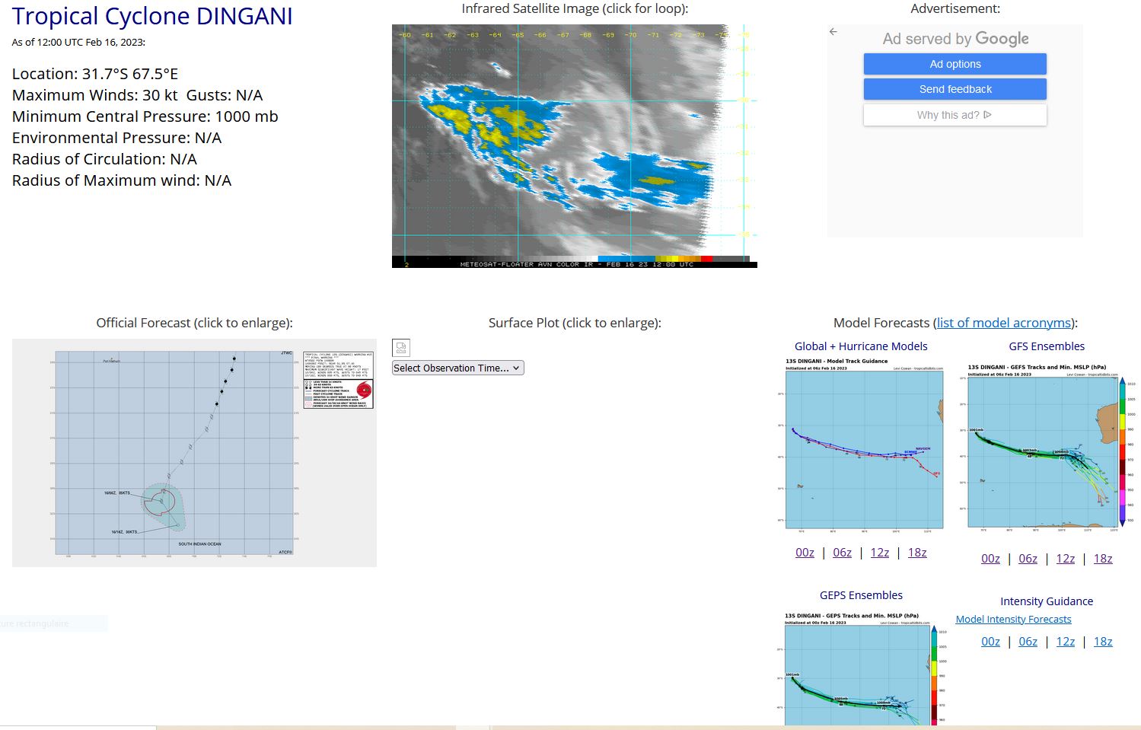The width and height of the screenshot is (1141, 730).
Task: Select 06z run under GFS Ensembles
Action: pyautogui.click(x=1028, y=559)
